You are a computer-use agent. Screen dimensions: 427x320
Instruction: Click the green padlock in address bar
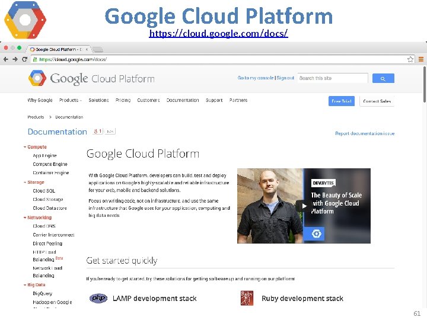tap(35, 59)
